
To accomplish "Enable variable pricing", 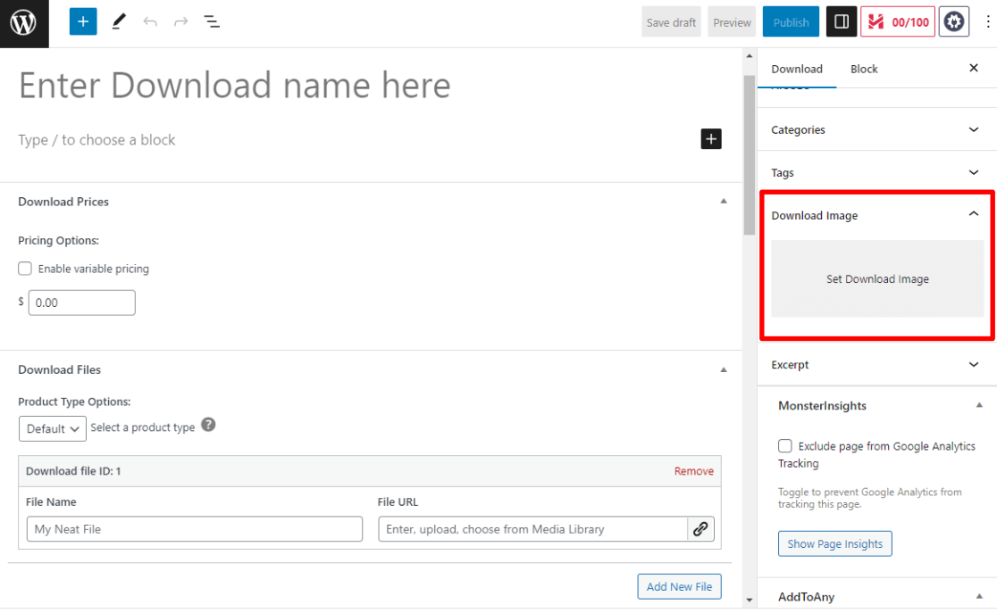I will pyautogui.click(x=24, y=268).
